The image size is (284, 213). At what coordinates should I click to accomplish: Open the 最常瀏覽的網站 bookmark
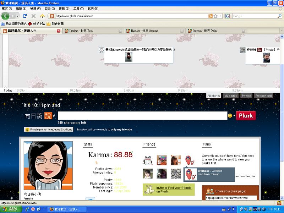[14, 24]
